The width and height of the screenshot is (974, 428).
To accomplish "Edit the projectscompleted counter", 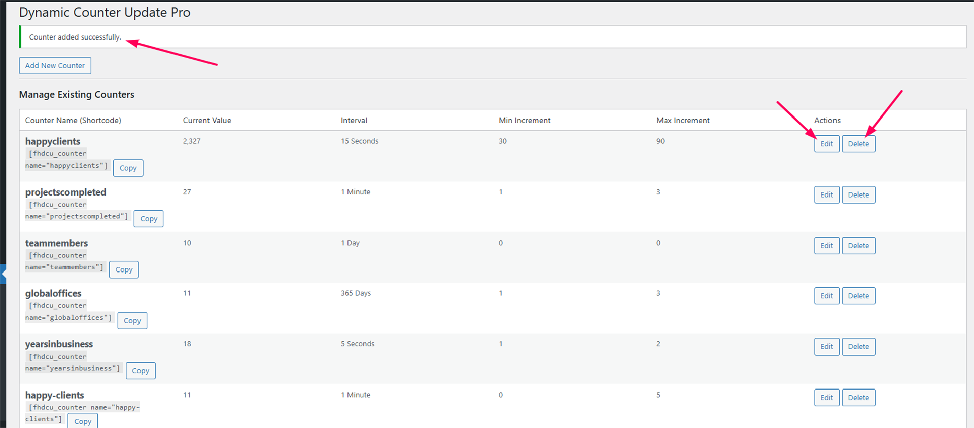I will point(826,195).
